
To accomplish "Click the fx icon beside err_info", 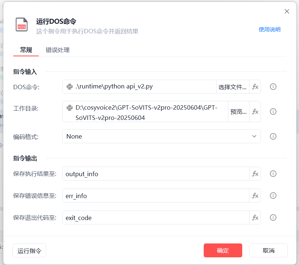I will point(255,196).
